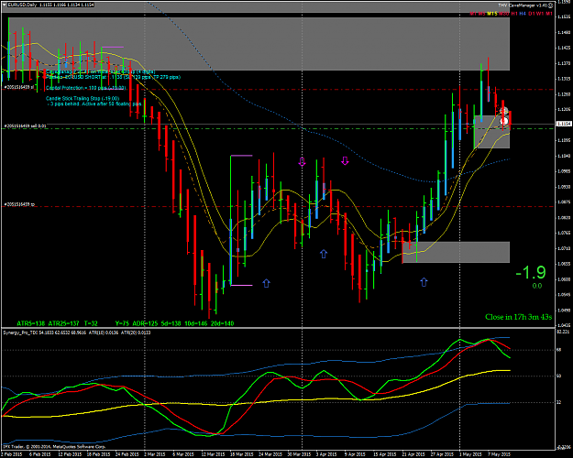Click the 10d=146 readout
Screen dimensions: 573x458
coord(196,323)
